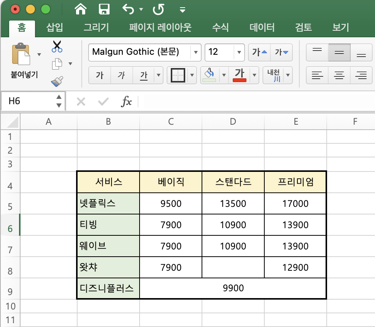Open the 보기 tab
This screenshot has height=327, width=375.
coord(341,27)
